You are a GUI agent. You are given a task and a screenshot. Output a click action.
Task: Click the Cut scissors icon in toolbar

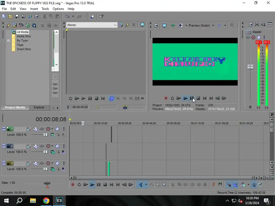click(45, 16)
